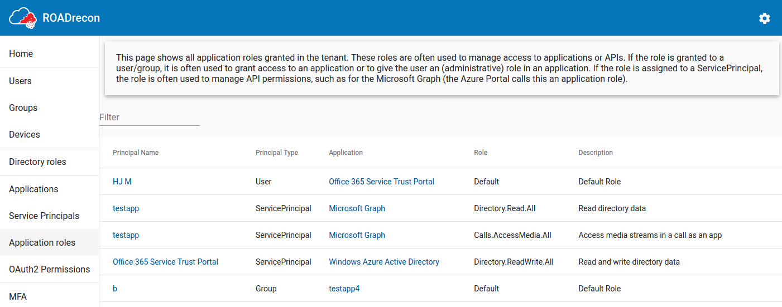Open Microsoft Graph link in Calls.AccessMedia.All row

[x=357, y=235]
